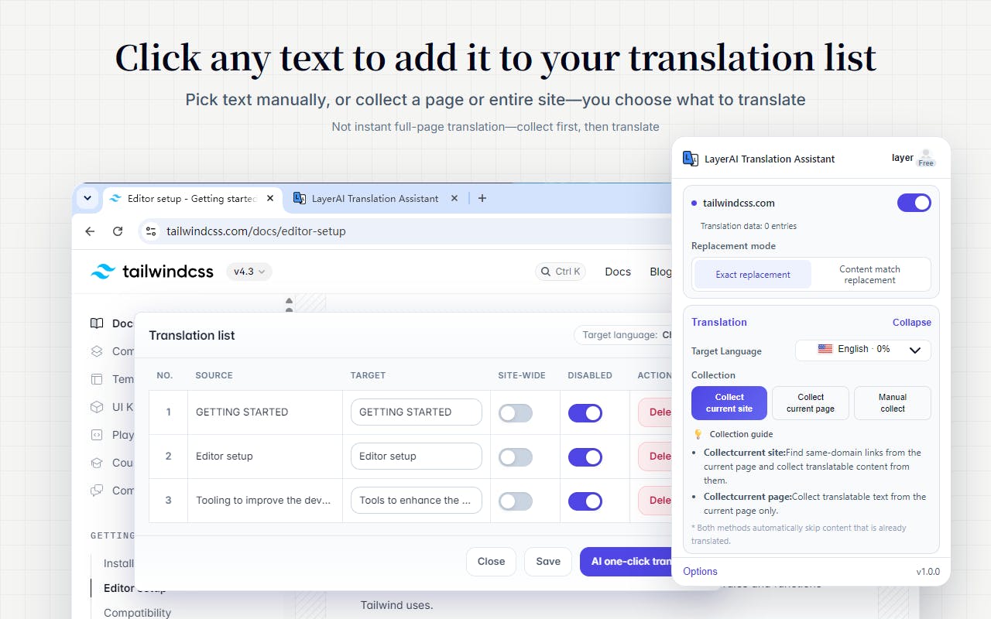Click Collect current site button
This screenshot has height=619, width=991.
[729, 403]
